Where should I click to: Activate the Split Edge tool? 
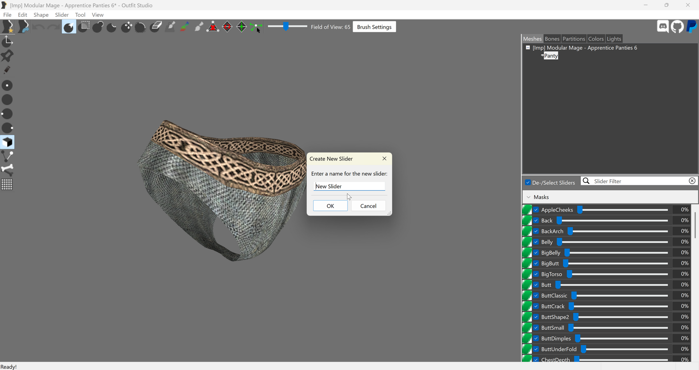pos(242,27)
